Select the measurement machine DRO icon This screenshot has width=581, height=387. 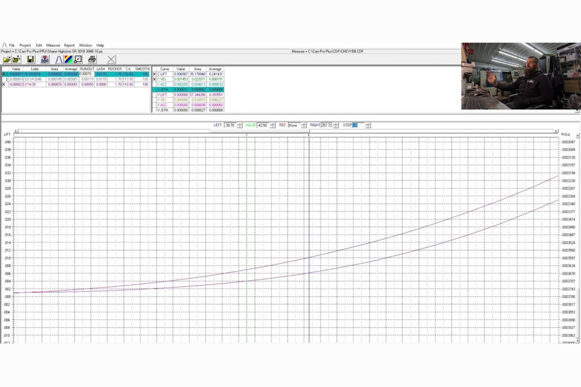(44, 59)
